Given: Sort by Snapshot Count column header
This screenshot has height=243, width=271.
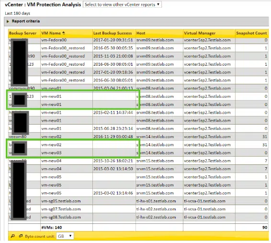Looking at the screenshot, I should 251,33.
